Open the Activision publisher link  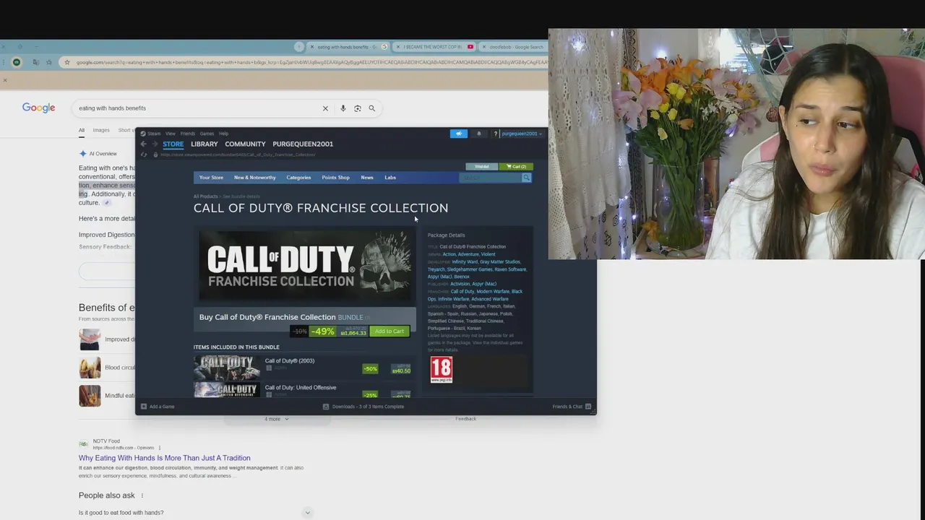[460, 284]
